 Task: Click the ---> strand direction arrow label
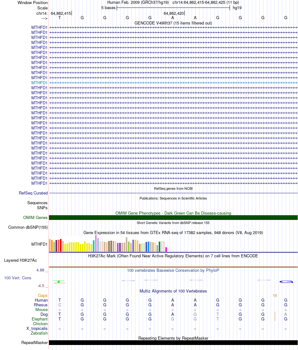[44, 18]
